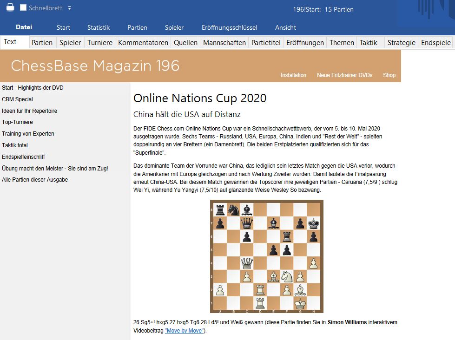455x340 pixels.
Task: Open the "Move by Move" link
Action: 185,331
